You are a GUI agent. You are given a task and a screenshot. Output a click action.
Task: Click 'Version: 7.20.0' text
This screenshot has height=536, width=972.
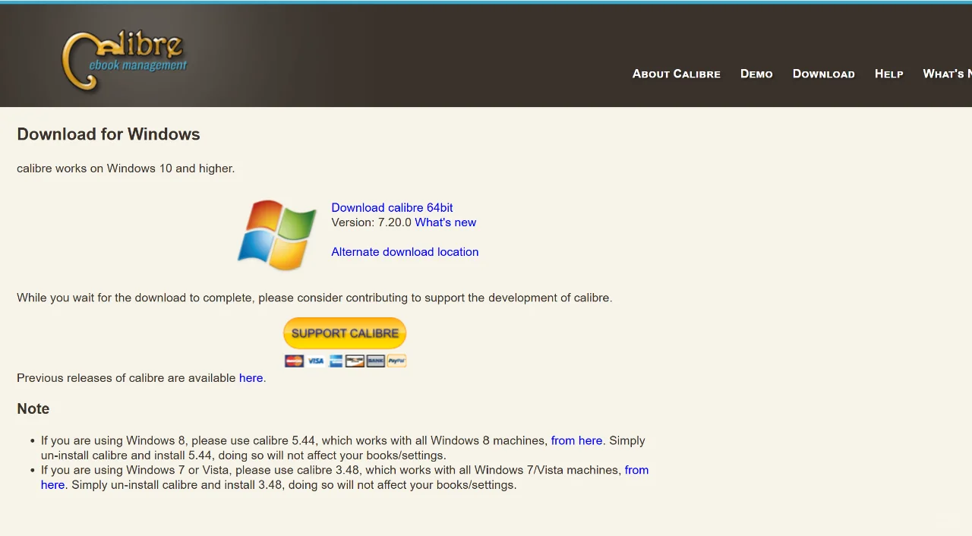(371, 222)
